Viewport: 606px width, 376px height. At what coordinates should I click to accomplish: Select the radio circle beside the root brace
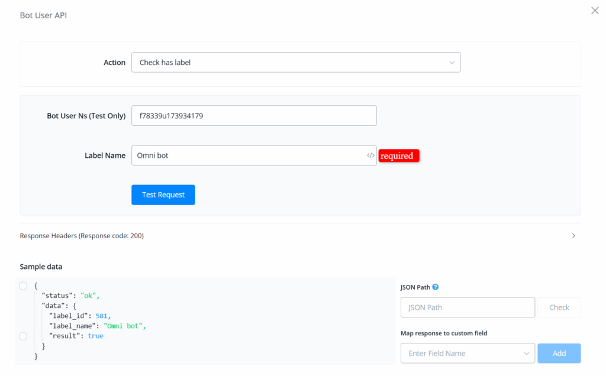[23, 286]
